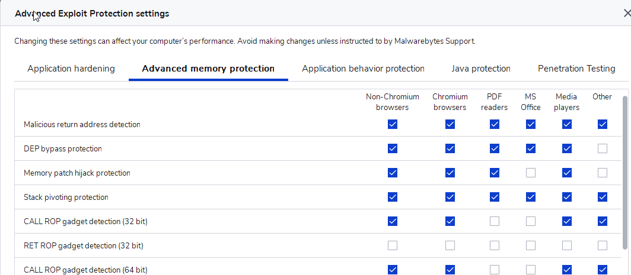Enable CALL ROP gadget detection (32 bit) for MS Office
The width and height of the screenshot is (631, 275).
coord(531,221)
